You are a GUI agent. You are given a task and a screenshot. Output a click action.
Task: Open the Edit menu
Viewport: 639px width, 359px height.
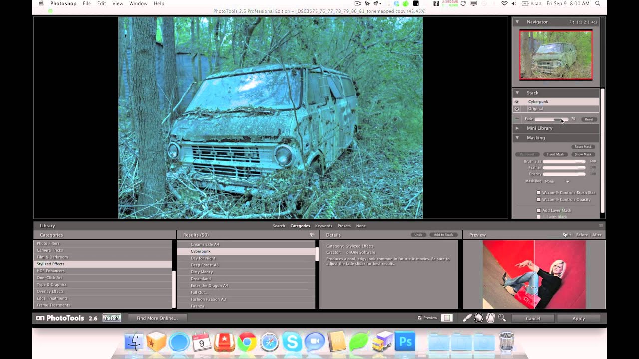click(102, 3)
